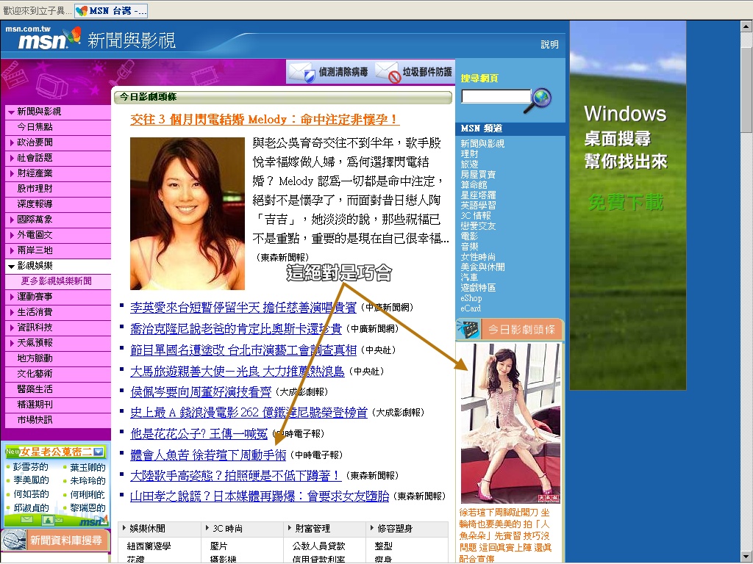Screen dimensions: 753x564
Task: Open 更多影視娛樂新聞 submenu entry
Action: point(56,281)
